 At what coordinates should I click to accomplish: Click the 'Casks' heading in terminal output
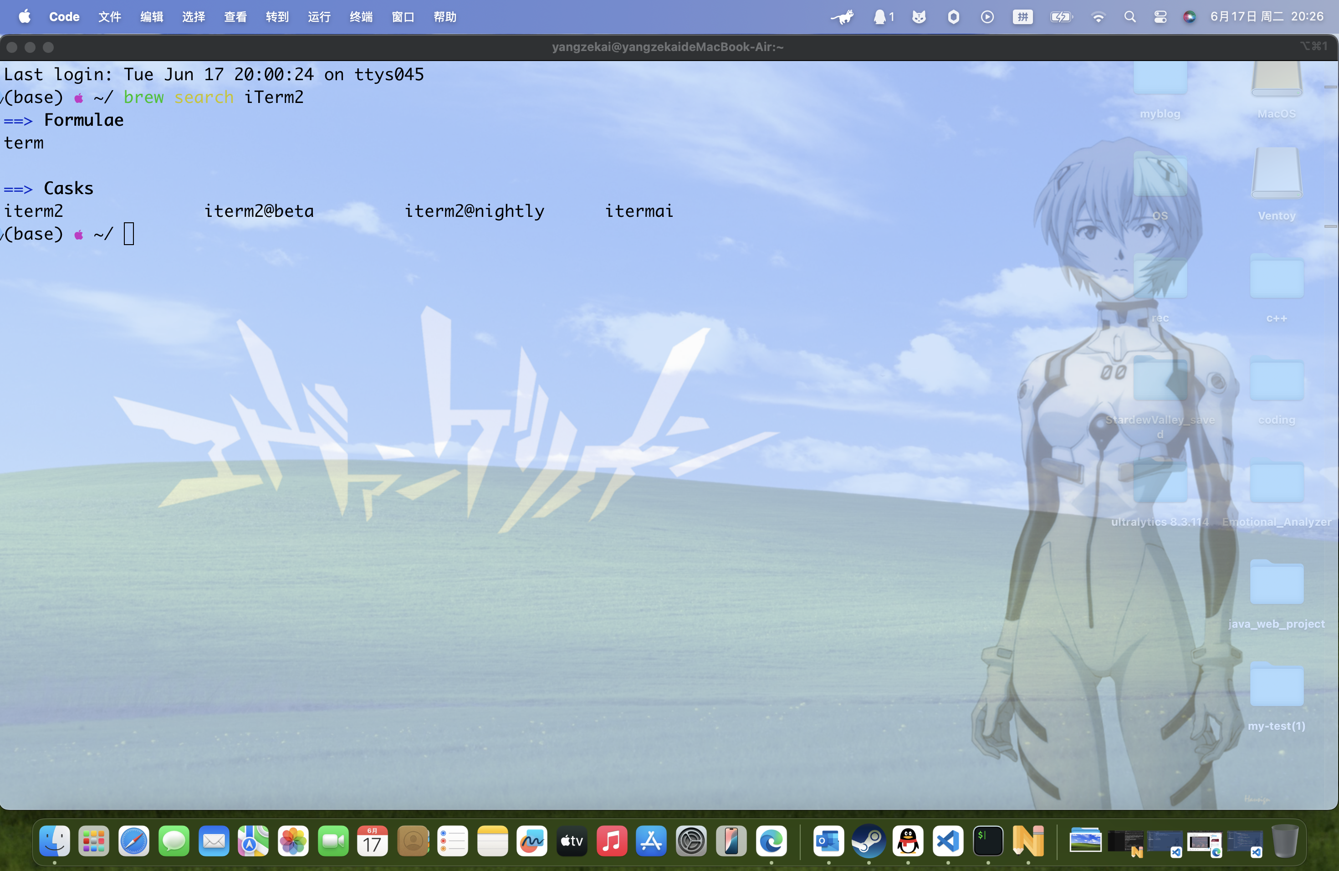69,188
